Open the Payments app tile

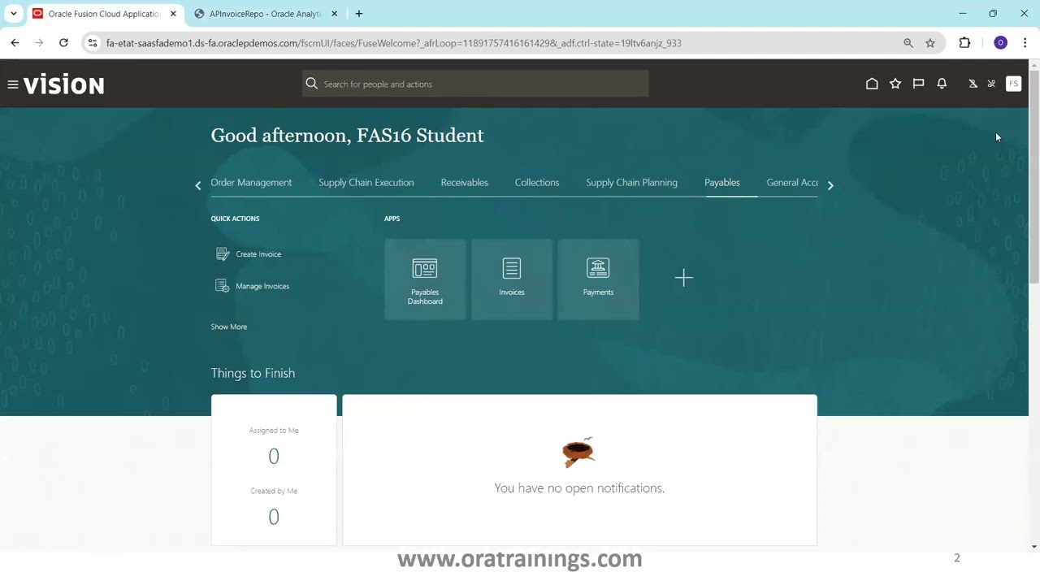click(x=598, y=279)
